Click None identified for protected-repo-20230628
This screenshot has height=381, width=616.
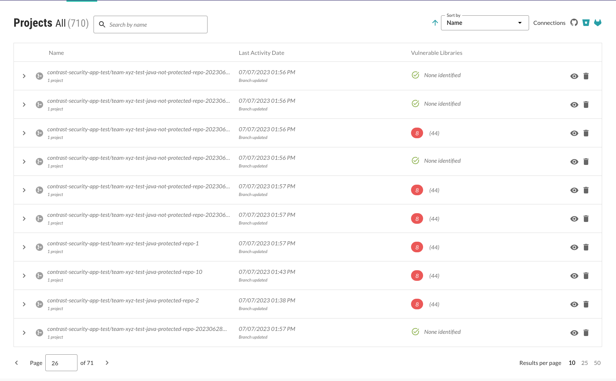[442, 332]
